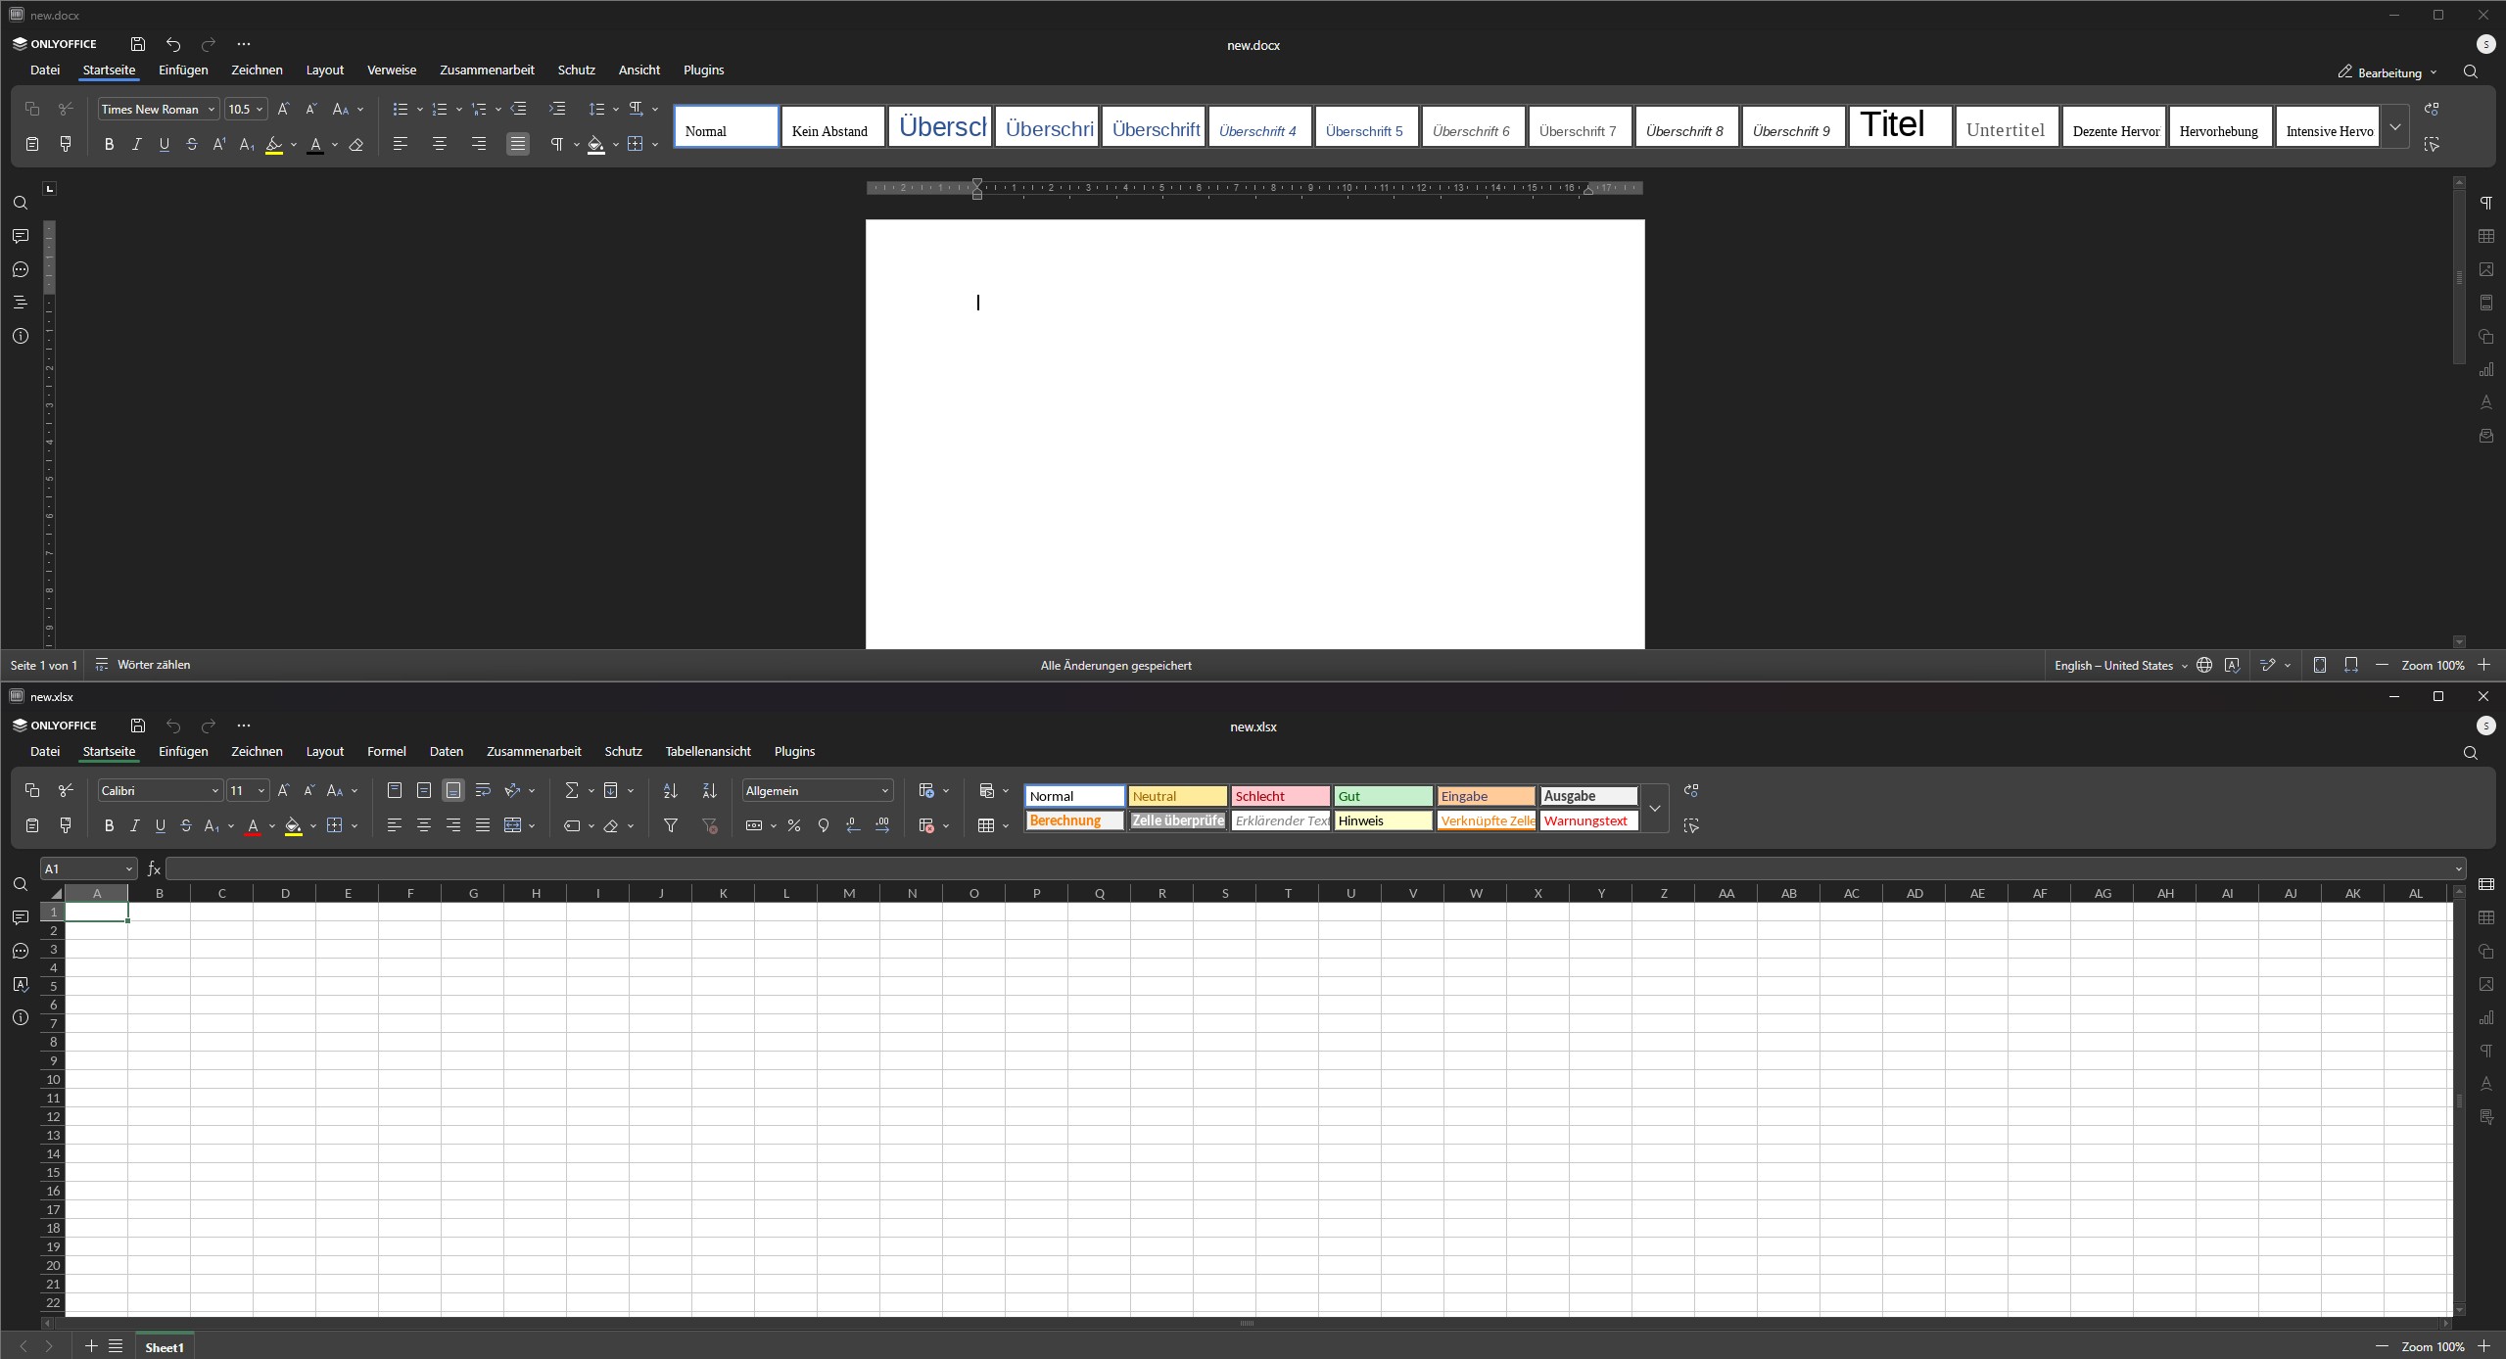Expand the document paragraph styles gallery
The width and height of the screenshot is (2506, 1359).
pyautogui.click(x=2394, y=126)
